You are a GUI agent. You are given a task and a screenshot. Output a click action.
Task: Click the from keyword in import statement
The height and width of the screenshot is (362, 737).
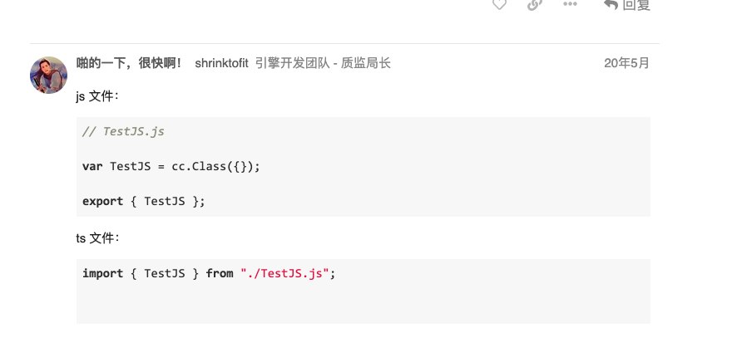coord(220,273)
